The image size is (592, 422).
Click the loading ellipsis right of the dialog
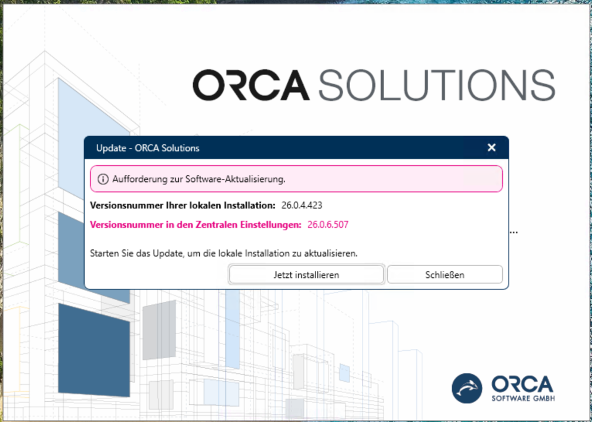(513, 233)
